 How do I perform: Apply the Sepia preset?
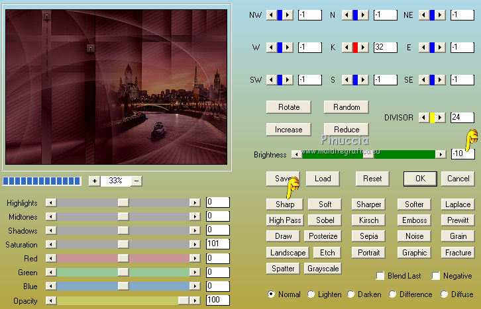click(x=368, y=236)
